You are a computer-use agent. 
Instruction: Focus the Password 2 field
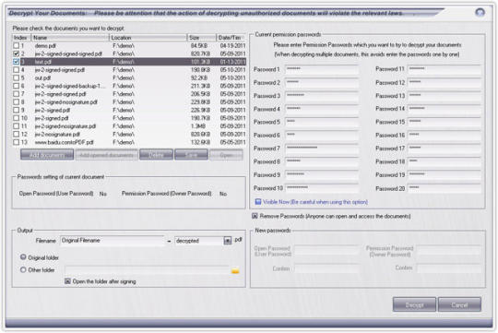[x=322, y=82]
